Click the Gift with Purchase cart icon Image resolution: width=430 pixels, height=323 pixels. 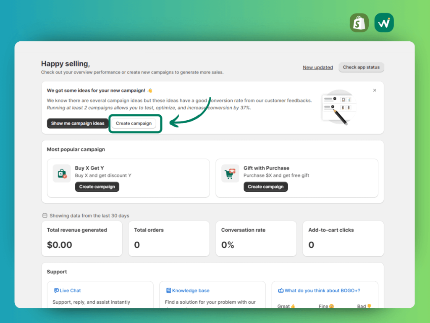pyautogui.click(x=230, y=173)
